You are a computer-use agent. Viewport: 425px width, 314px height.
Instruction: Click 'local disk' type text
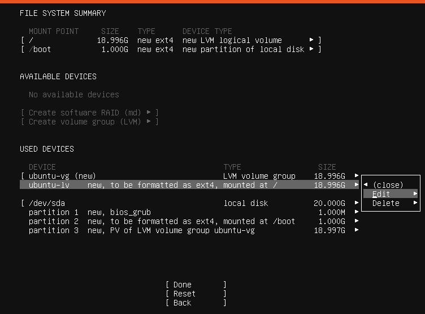(246, 203)
